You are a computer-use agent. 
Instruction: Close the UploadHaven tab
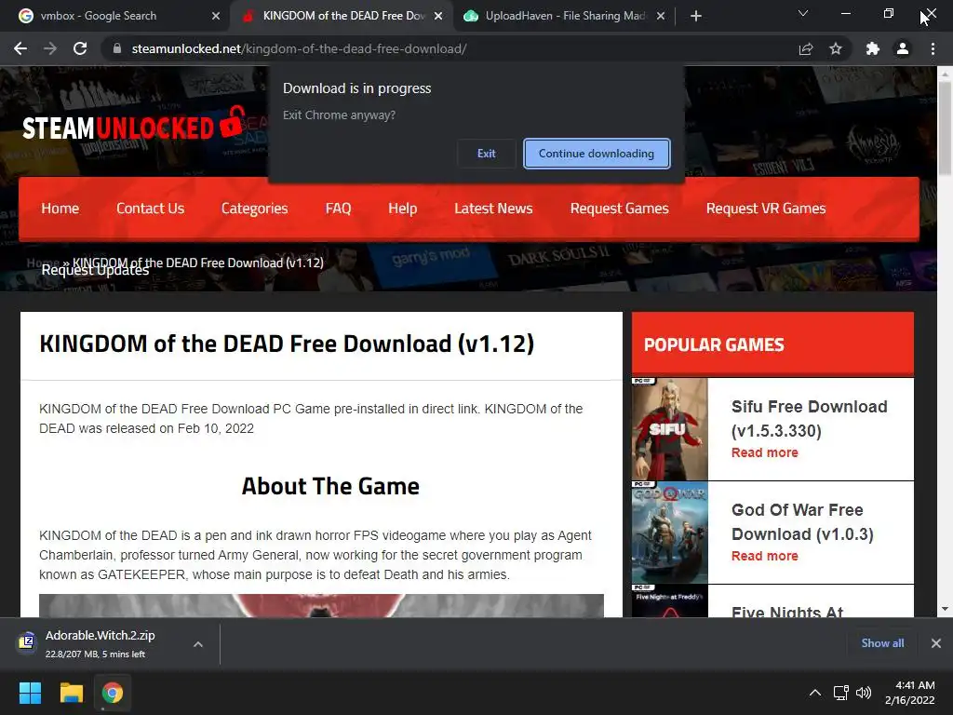661,16
